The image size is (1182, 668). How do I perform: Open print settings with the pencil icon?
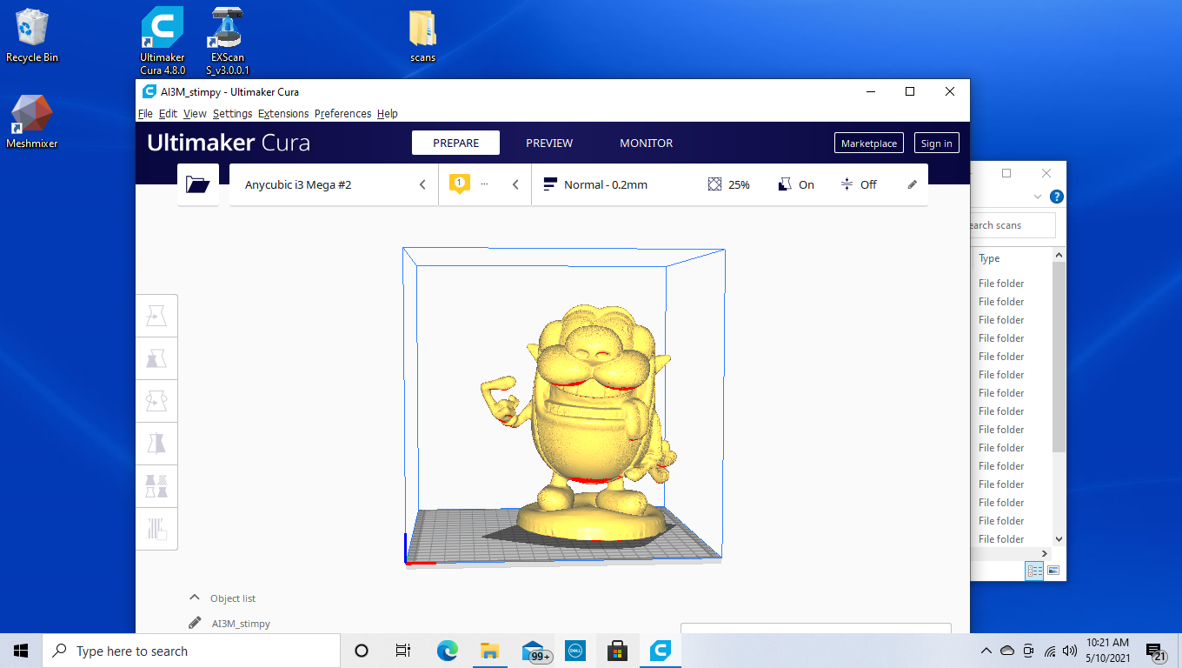coord(913,184)
